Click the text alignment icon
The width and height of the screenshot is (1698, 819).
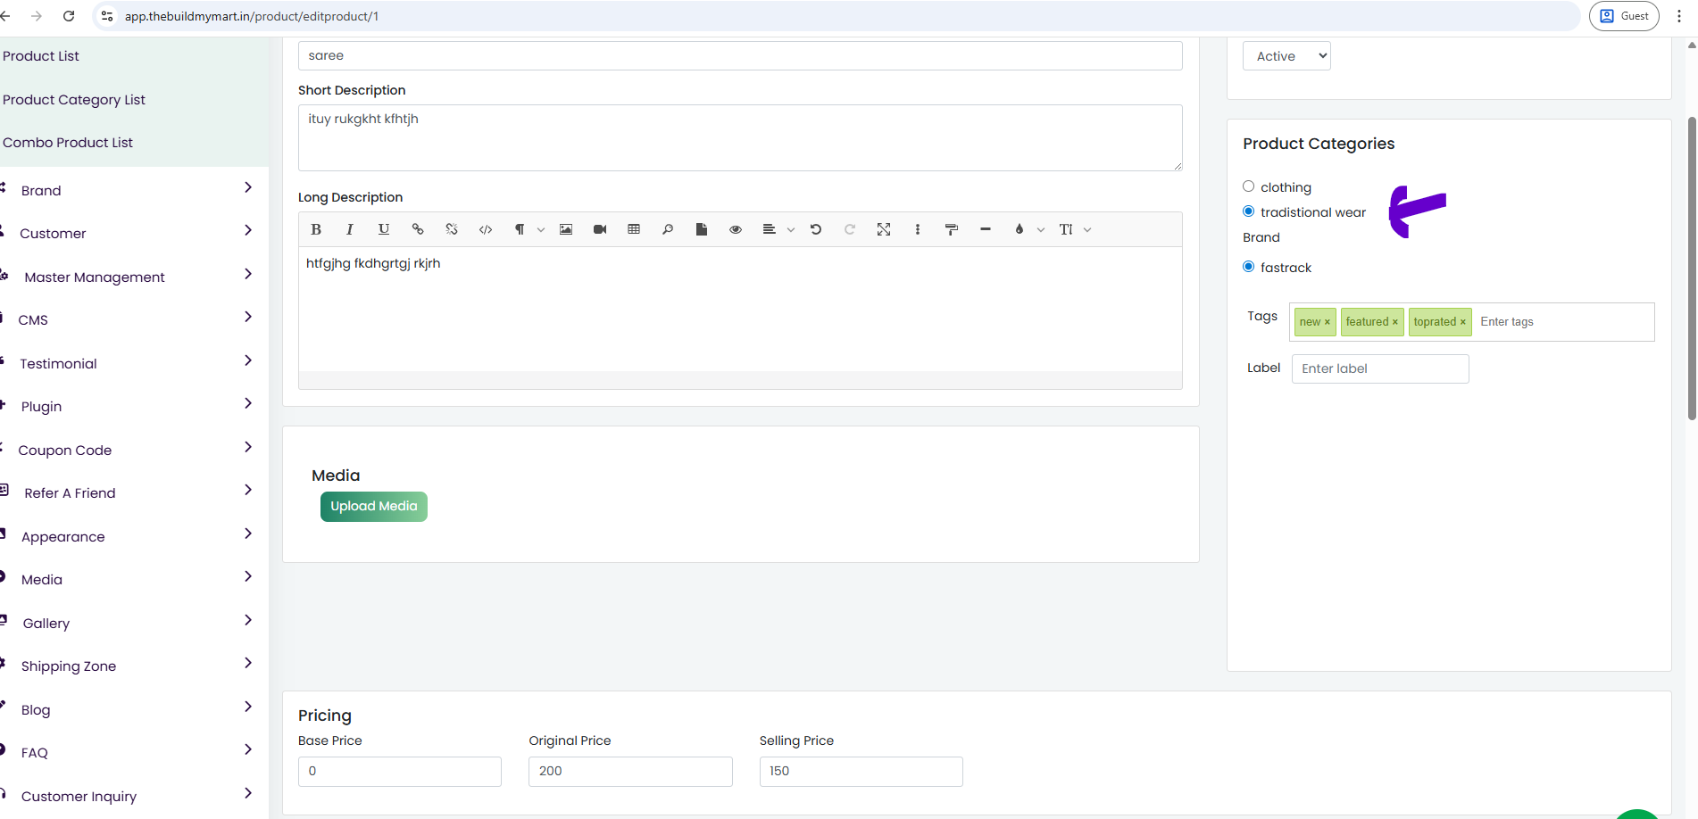770,229
